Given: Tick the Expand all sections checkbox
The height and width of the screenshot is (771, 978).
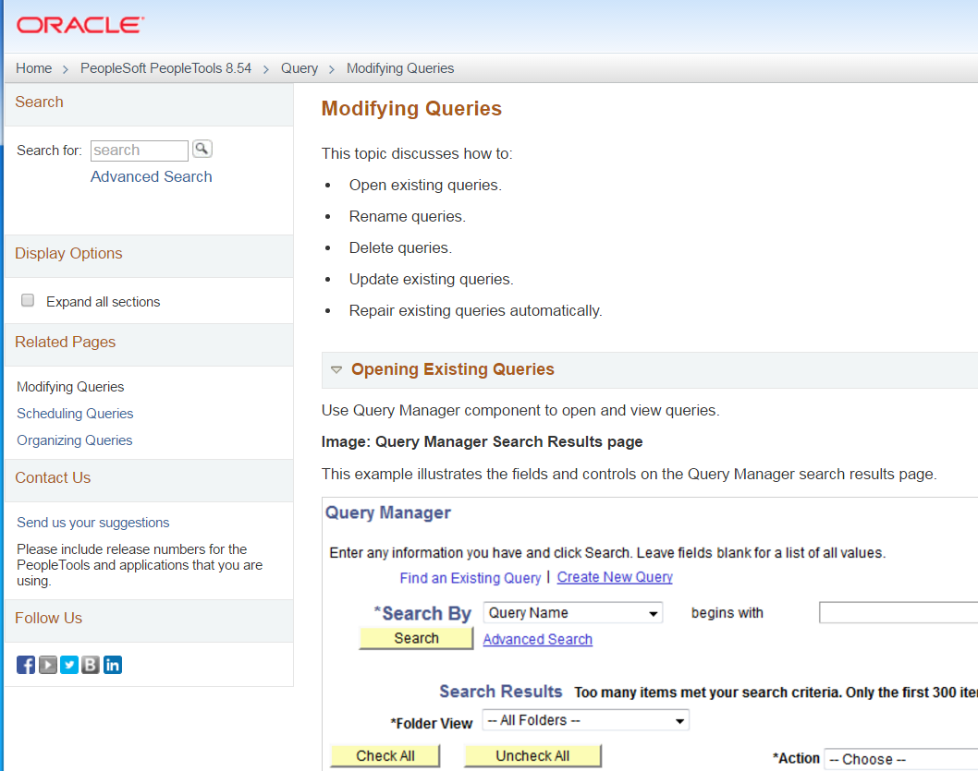Looking at the screenshot, I should point(28,301).
